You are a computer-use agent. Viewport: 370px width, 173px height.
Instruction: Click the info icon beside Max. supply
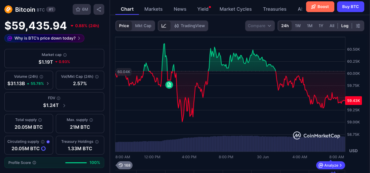[91, 120]
